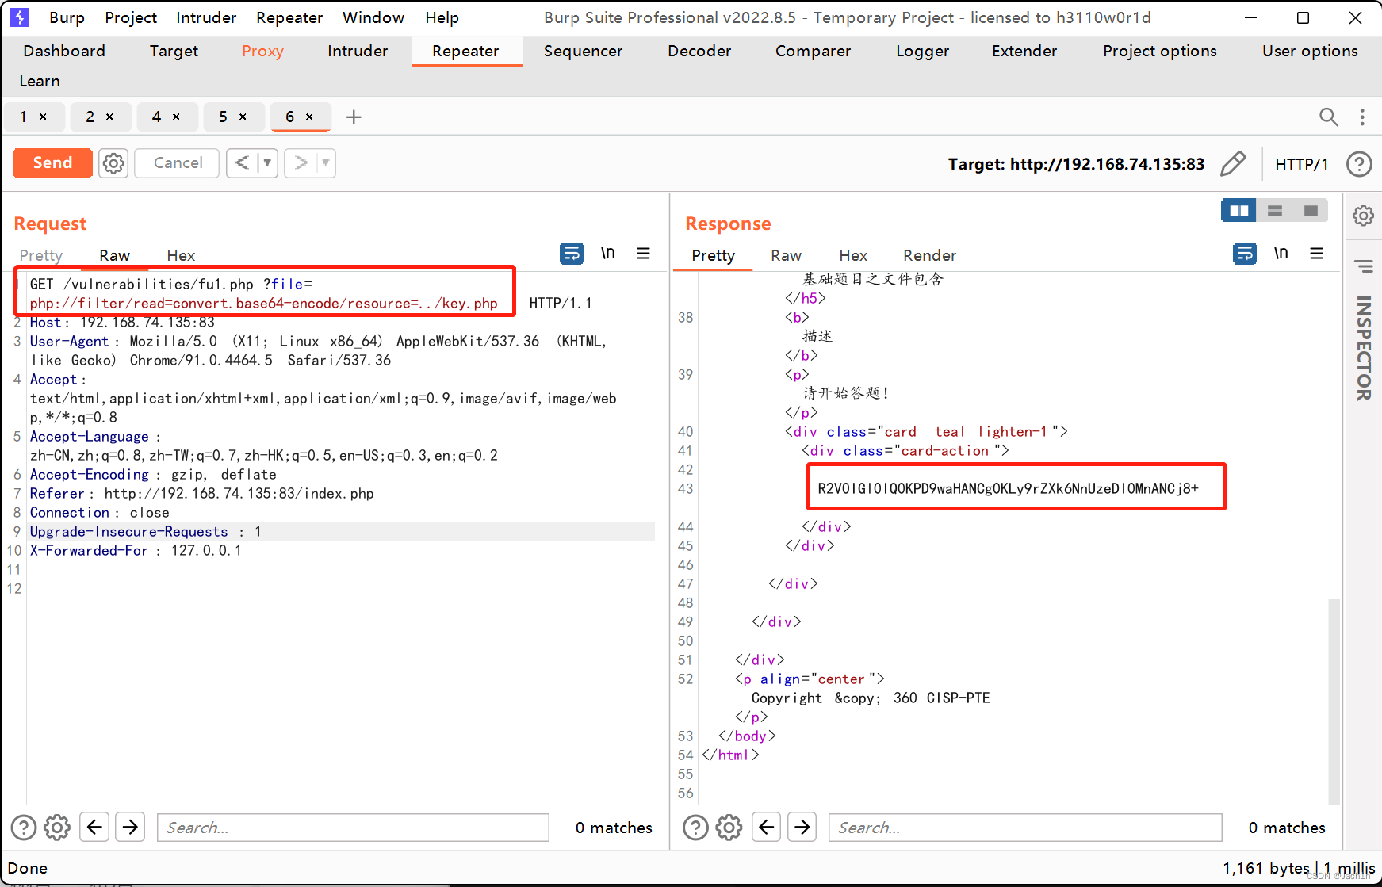Focus the response search field
Screen dimensions: 1382x887
point(1025,828)
